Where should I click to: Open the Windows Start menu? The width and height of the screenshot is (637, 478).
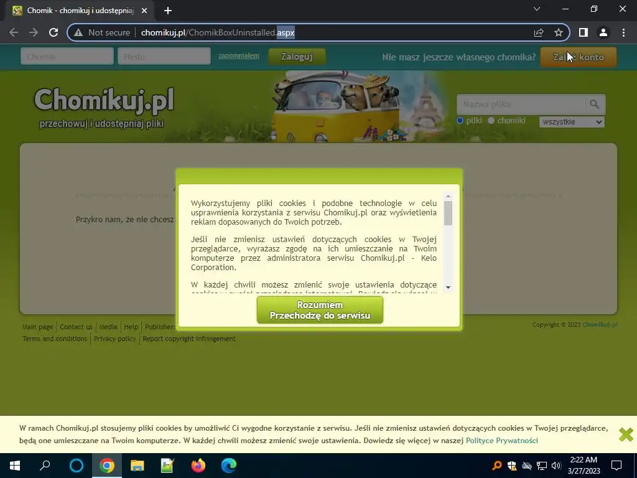pyautogui.click(x=15, y=466)
